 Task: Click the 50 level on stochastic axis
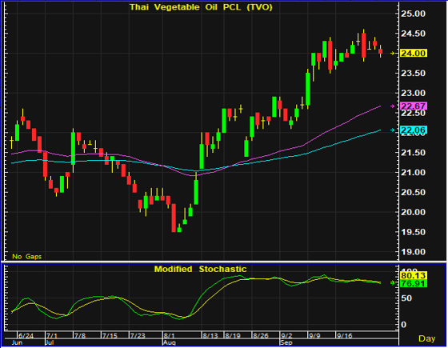click(406, 298)
